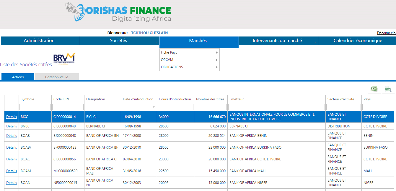Focus the Cours d'introduction filter field
This screenshot has height=191, width=396.
[175, 107]
